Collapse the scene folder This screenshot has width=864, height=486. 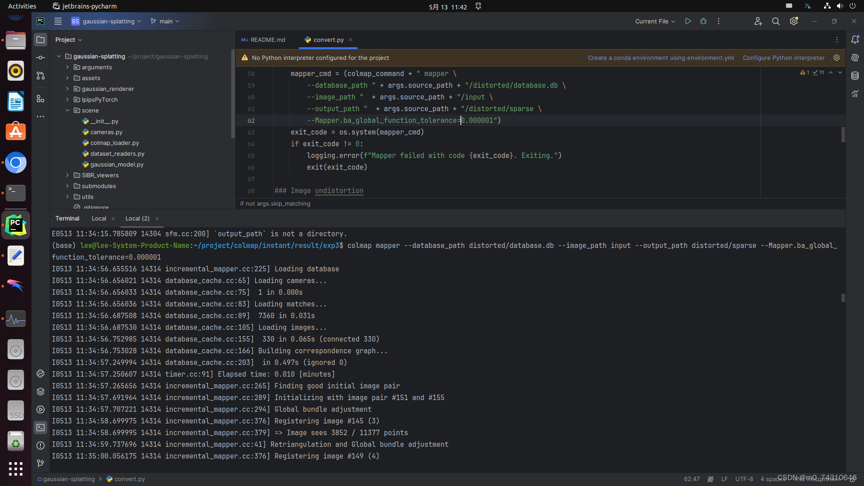pyautogui.click(x=67, y=110)
